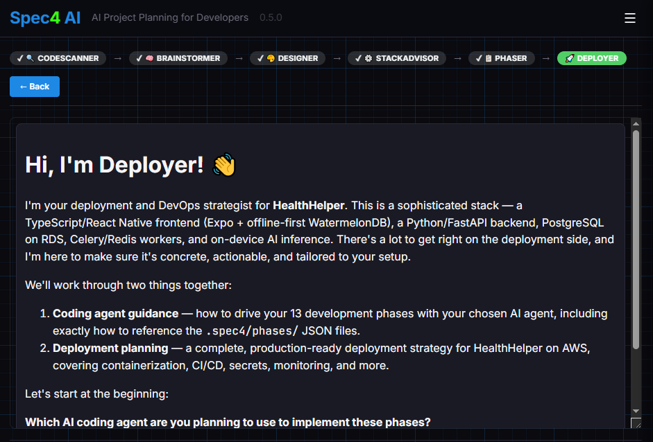Viewport: 653px width, 442px height.
Task: Click the 'Which AI coding agent' question
Action: pos(228,422)
